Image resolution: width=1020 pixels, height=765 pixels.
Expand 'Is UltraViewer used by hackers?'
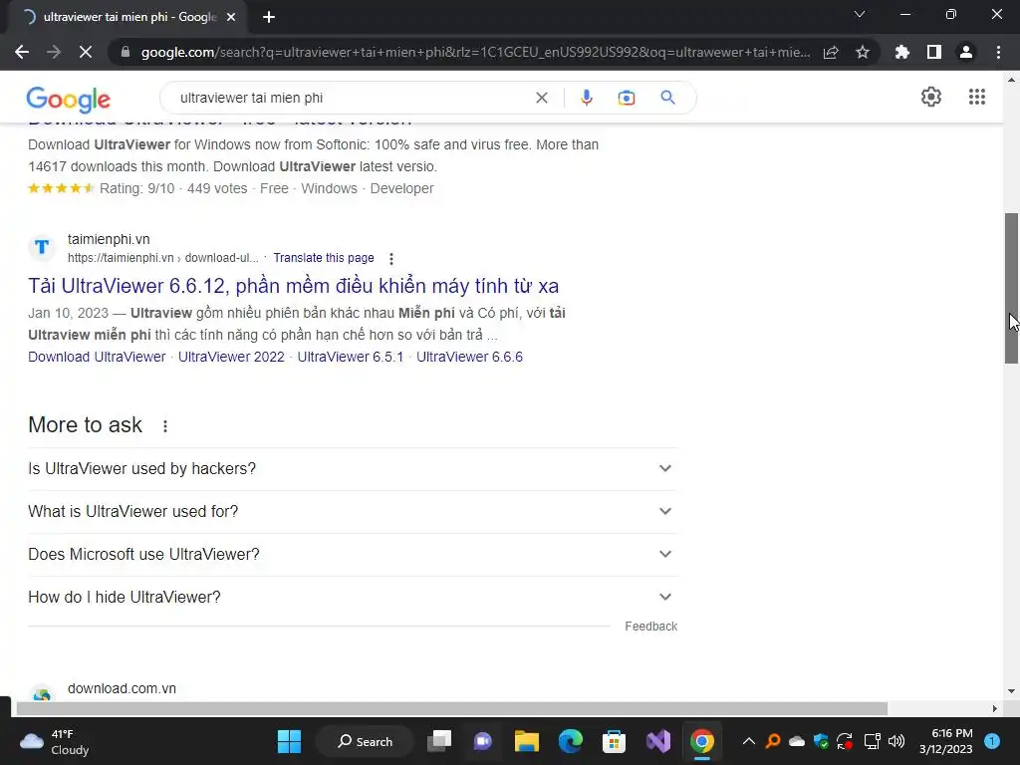click(x=353, y=468)
